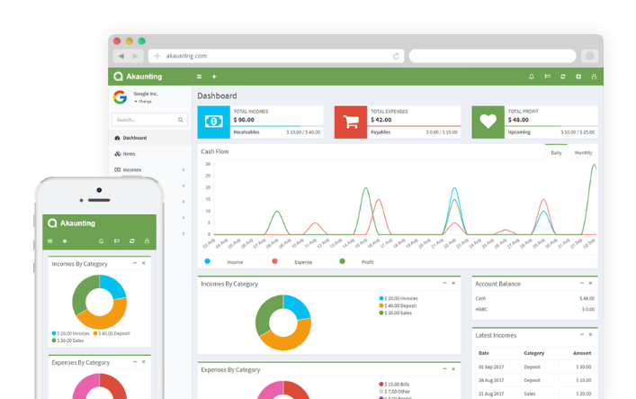Open user profile icon in desktop header
The image size is (636, 399).
[594, 77]
